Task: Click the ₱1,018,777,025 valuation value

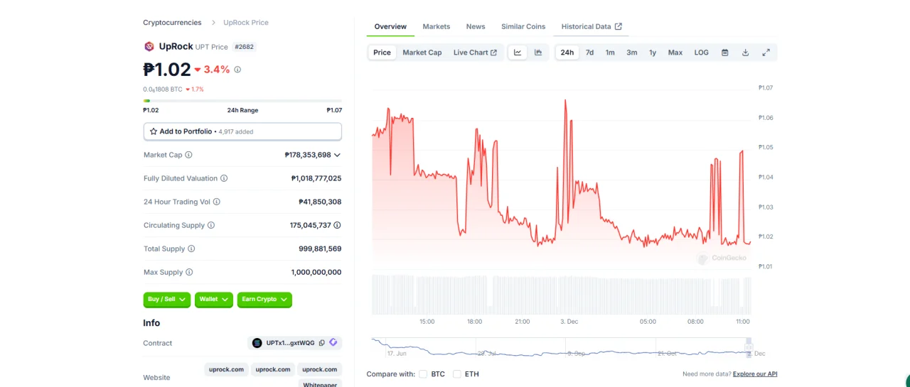Action: (x=316, y=178)
